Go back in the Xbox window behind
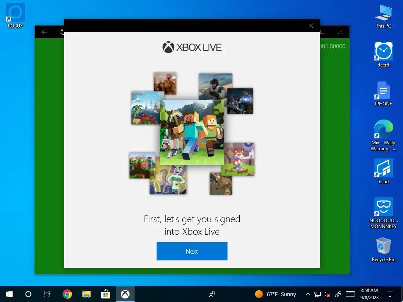 click(44, 32)
